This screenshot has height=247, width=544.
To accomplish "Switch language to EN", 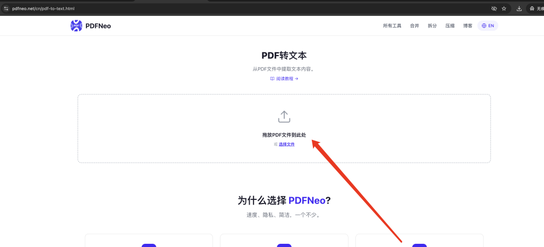I will (x=488, y=25).
